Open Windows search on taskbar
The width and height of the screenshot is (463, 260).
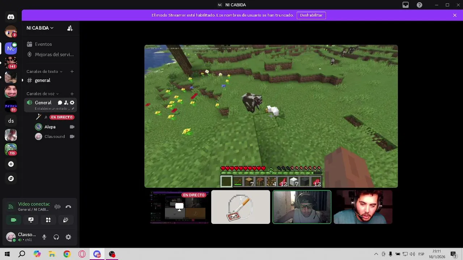(22, 254)
